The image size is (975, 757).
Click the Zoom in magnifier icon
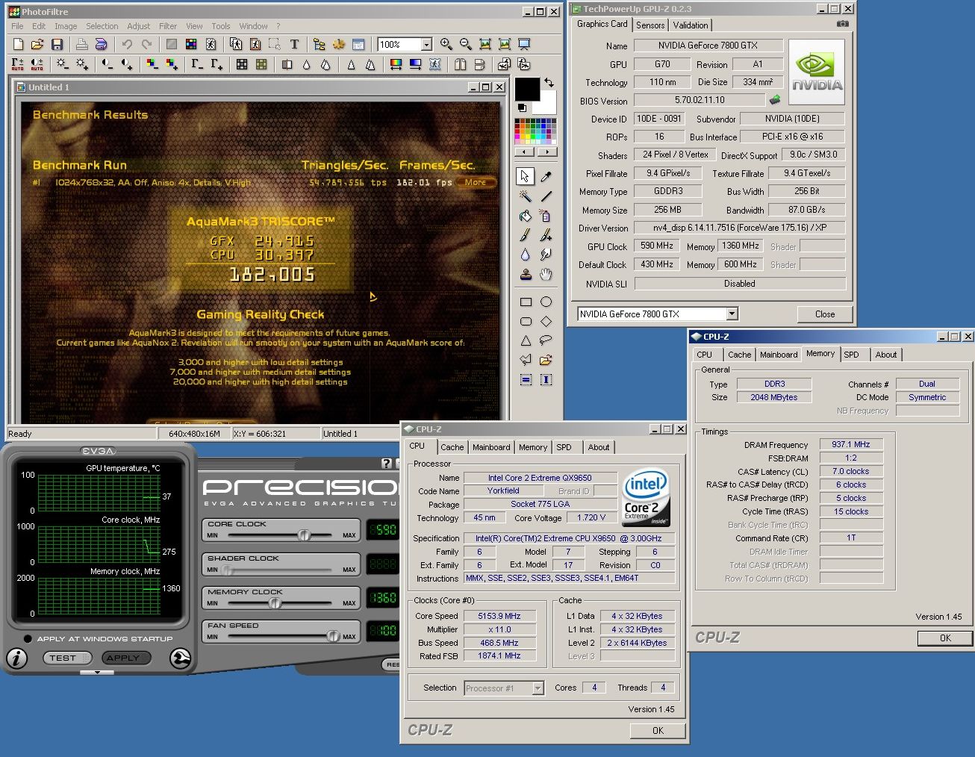tap(446, 45)
